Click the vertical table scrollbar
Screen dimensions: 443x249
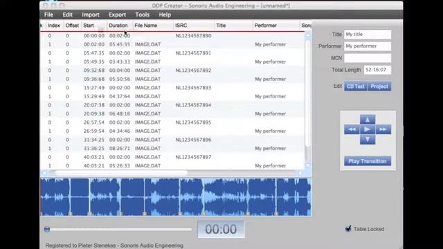click(307, 93)
